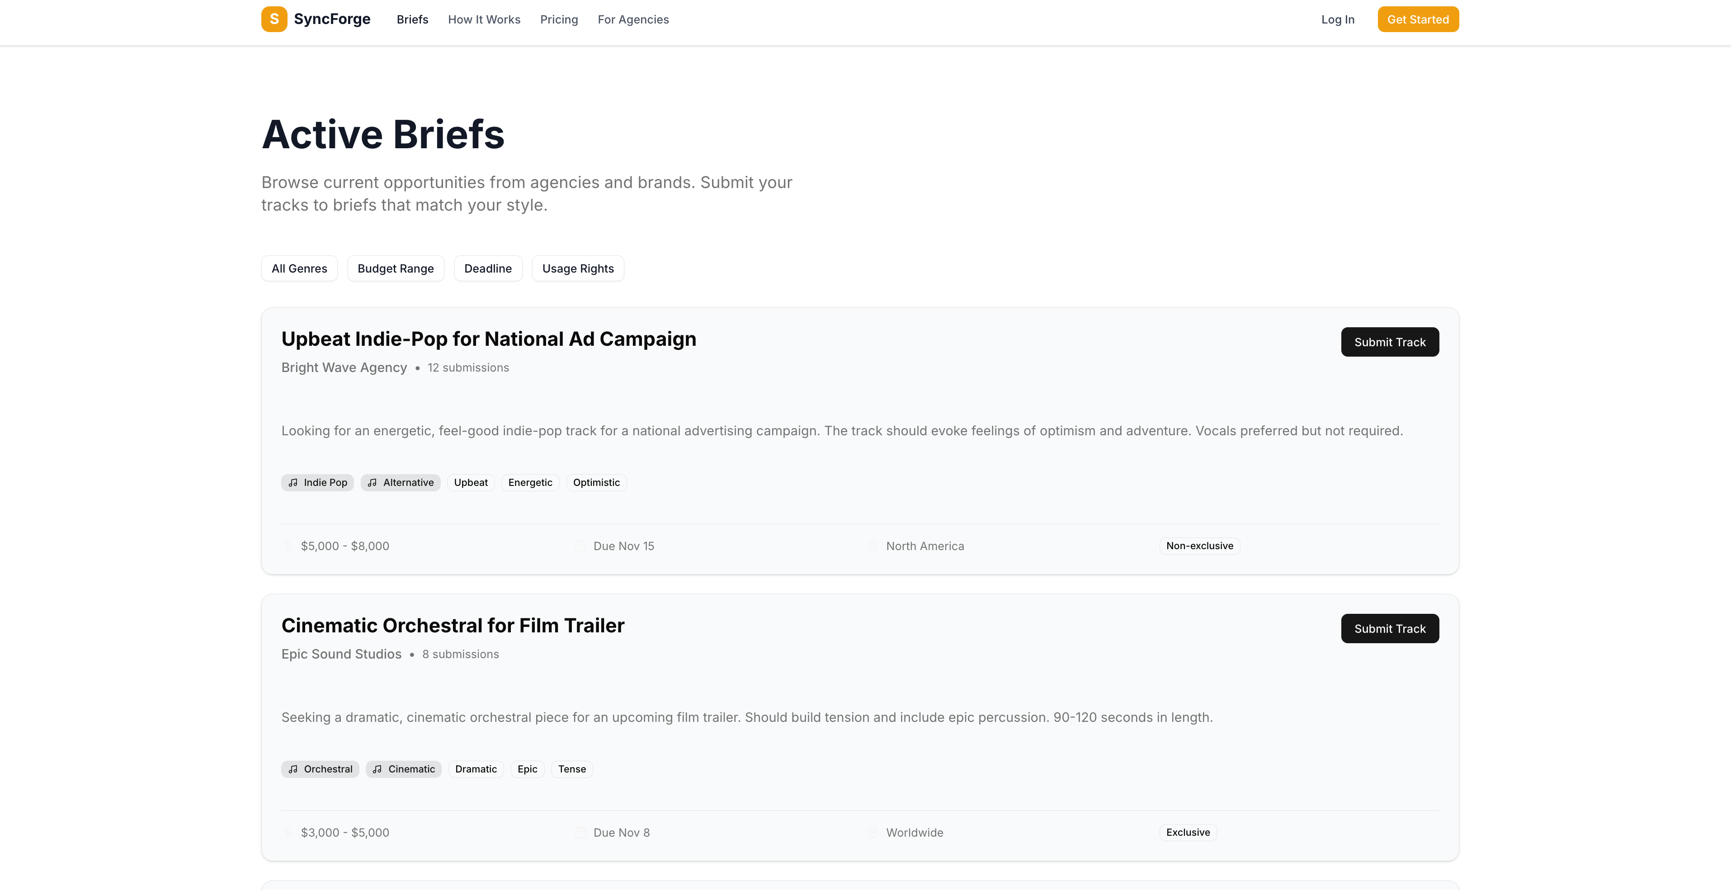
Task: Click the location pin icon beside North America
Action: click(x=873, y=546)
